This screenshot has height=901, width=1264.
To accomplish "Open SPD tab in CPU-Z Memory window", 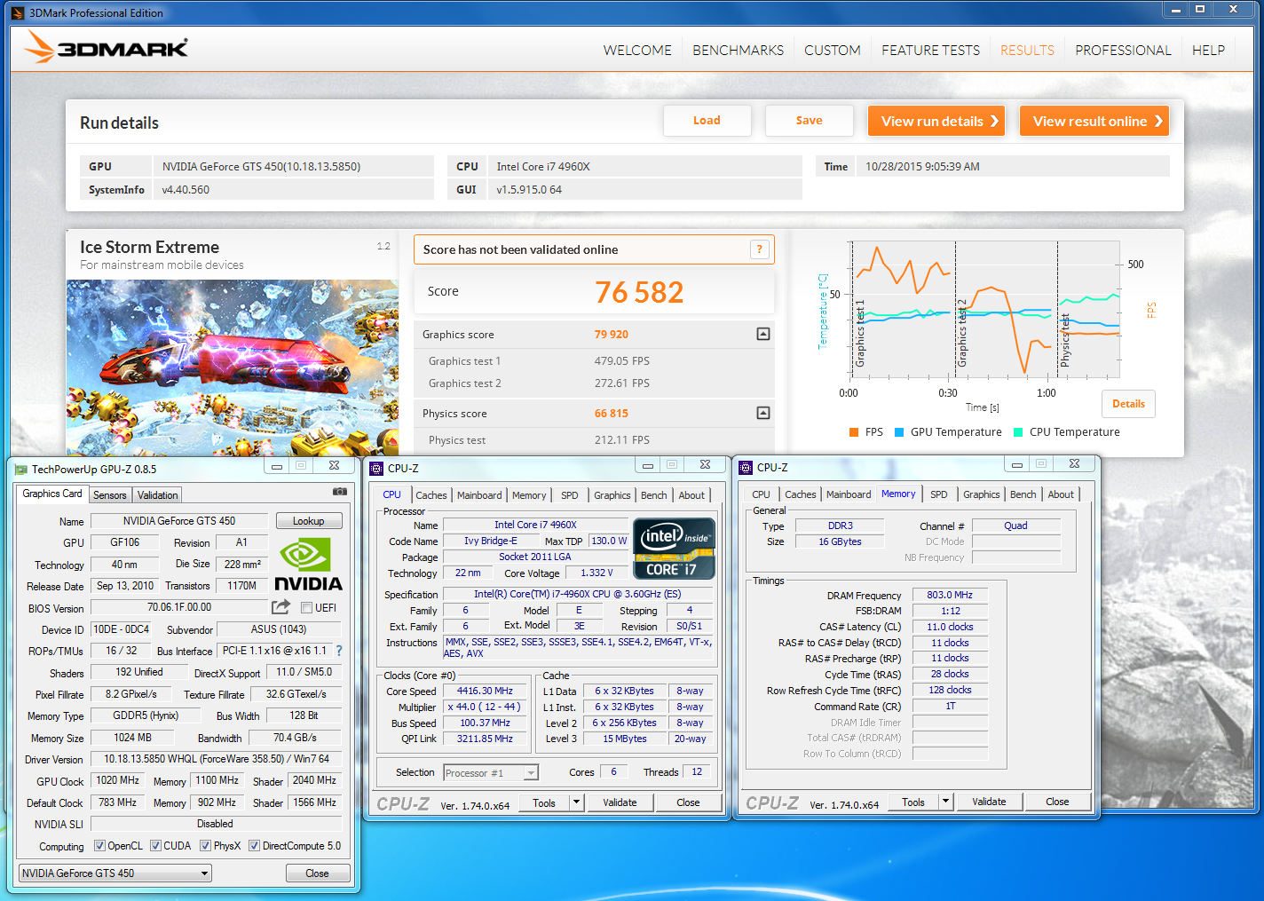I will 939,494.
